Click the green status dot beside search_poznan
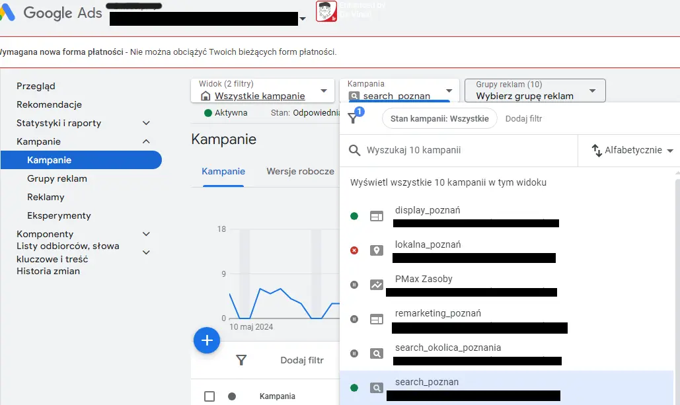This screenshot has width=680, height=405. pos(354,388)
